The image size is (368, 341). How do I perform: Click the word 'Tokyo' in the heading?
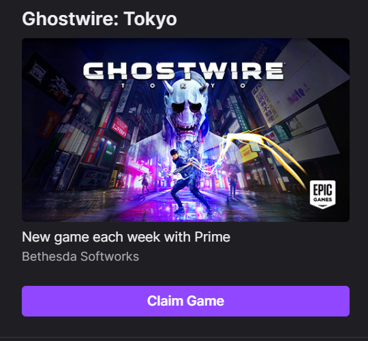150,19
